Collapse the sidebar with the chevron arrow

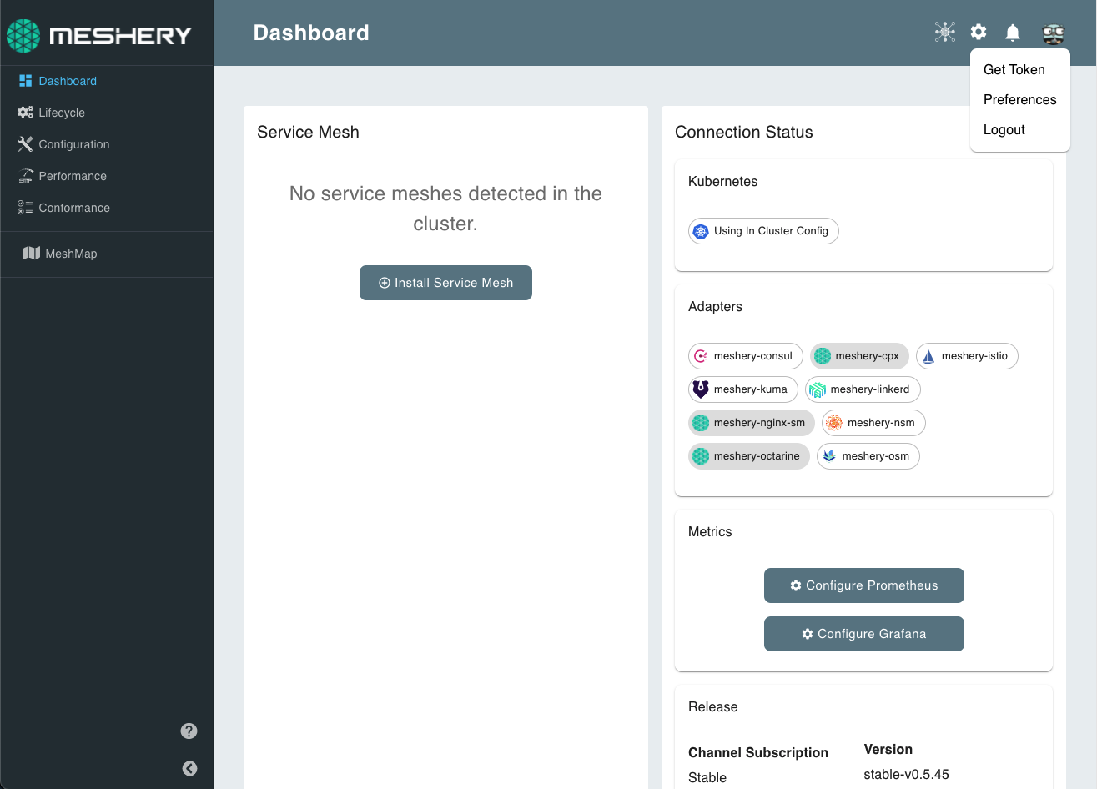pos(189,769)
